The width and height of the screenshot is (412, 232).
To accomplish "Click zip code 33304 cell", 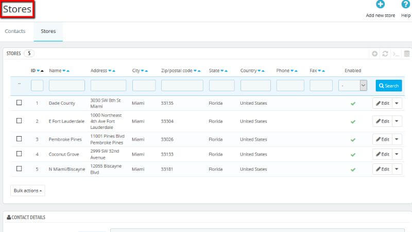I will pyautogui.click(x=167, y=121).
